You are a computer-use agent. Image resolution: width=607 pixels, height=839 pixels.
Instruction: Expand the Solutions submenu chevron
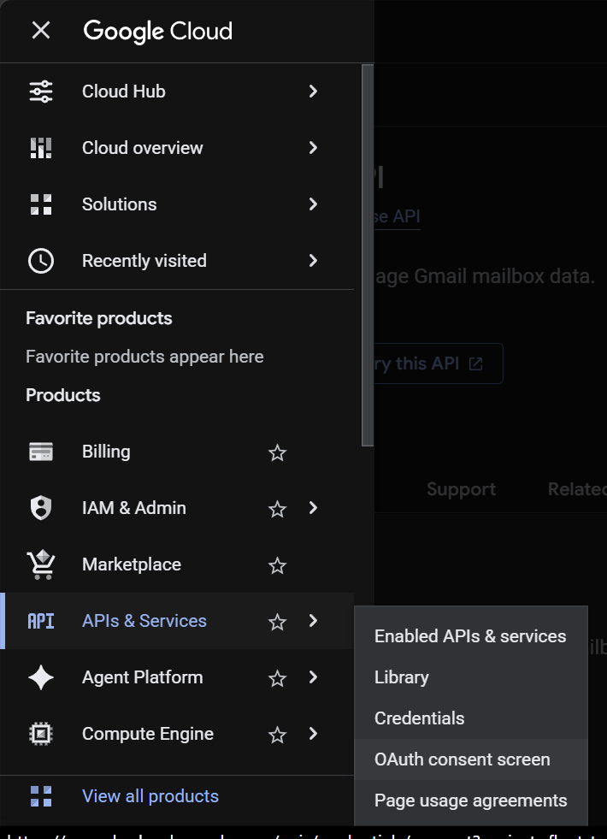314,204
